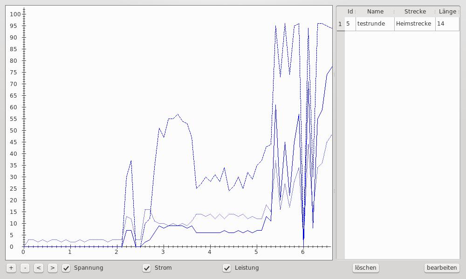The width and height of the screenshot is (466, 279).
Task: Select the Länge cell showing 14
Action: coord(447,24)
